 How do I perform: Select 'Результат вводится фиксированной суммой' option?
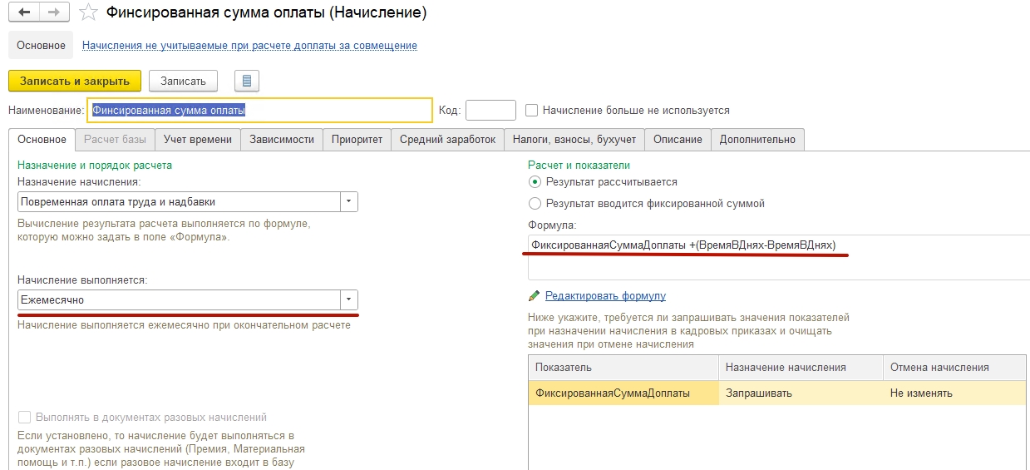coord(535,203)
